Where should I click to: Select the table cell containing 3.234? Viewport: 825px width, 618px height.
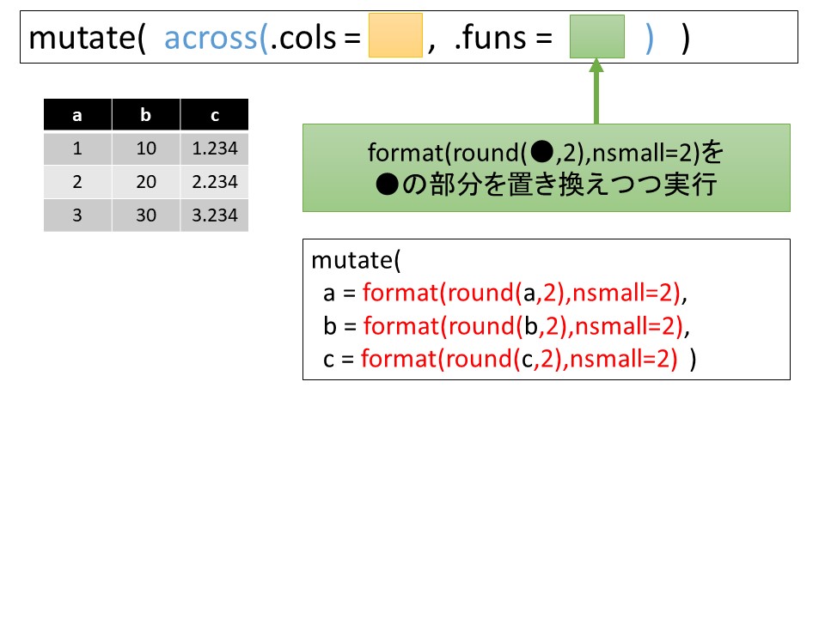coord(214,215)
